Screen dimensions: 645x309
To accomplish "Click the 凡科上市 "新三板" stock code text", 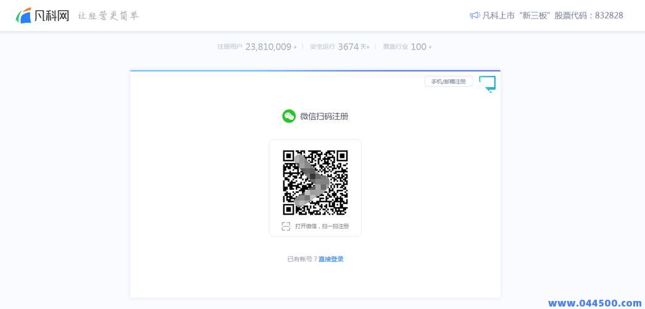I will pos(553,15).
